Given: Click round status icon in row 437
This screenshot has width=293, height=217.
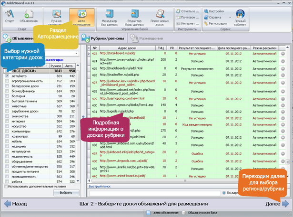Looking at the screenshot, I should (x=283, y=154).
